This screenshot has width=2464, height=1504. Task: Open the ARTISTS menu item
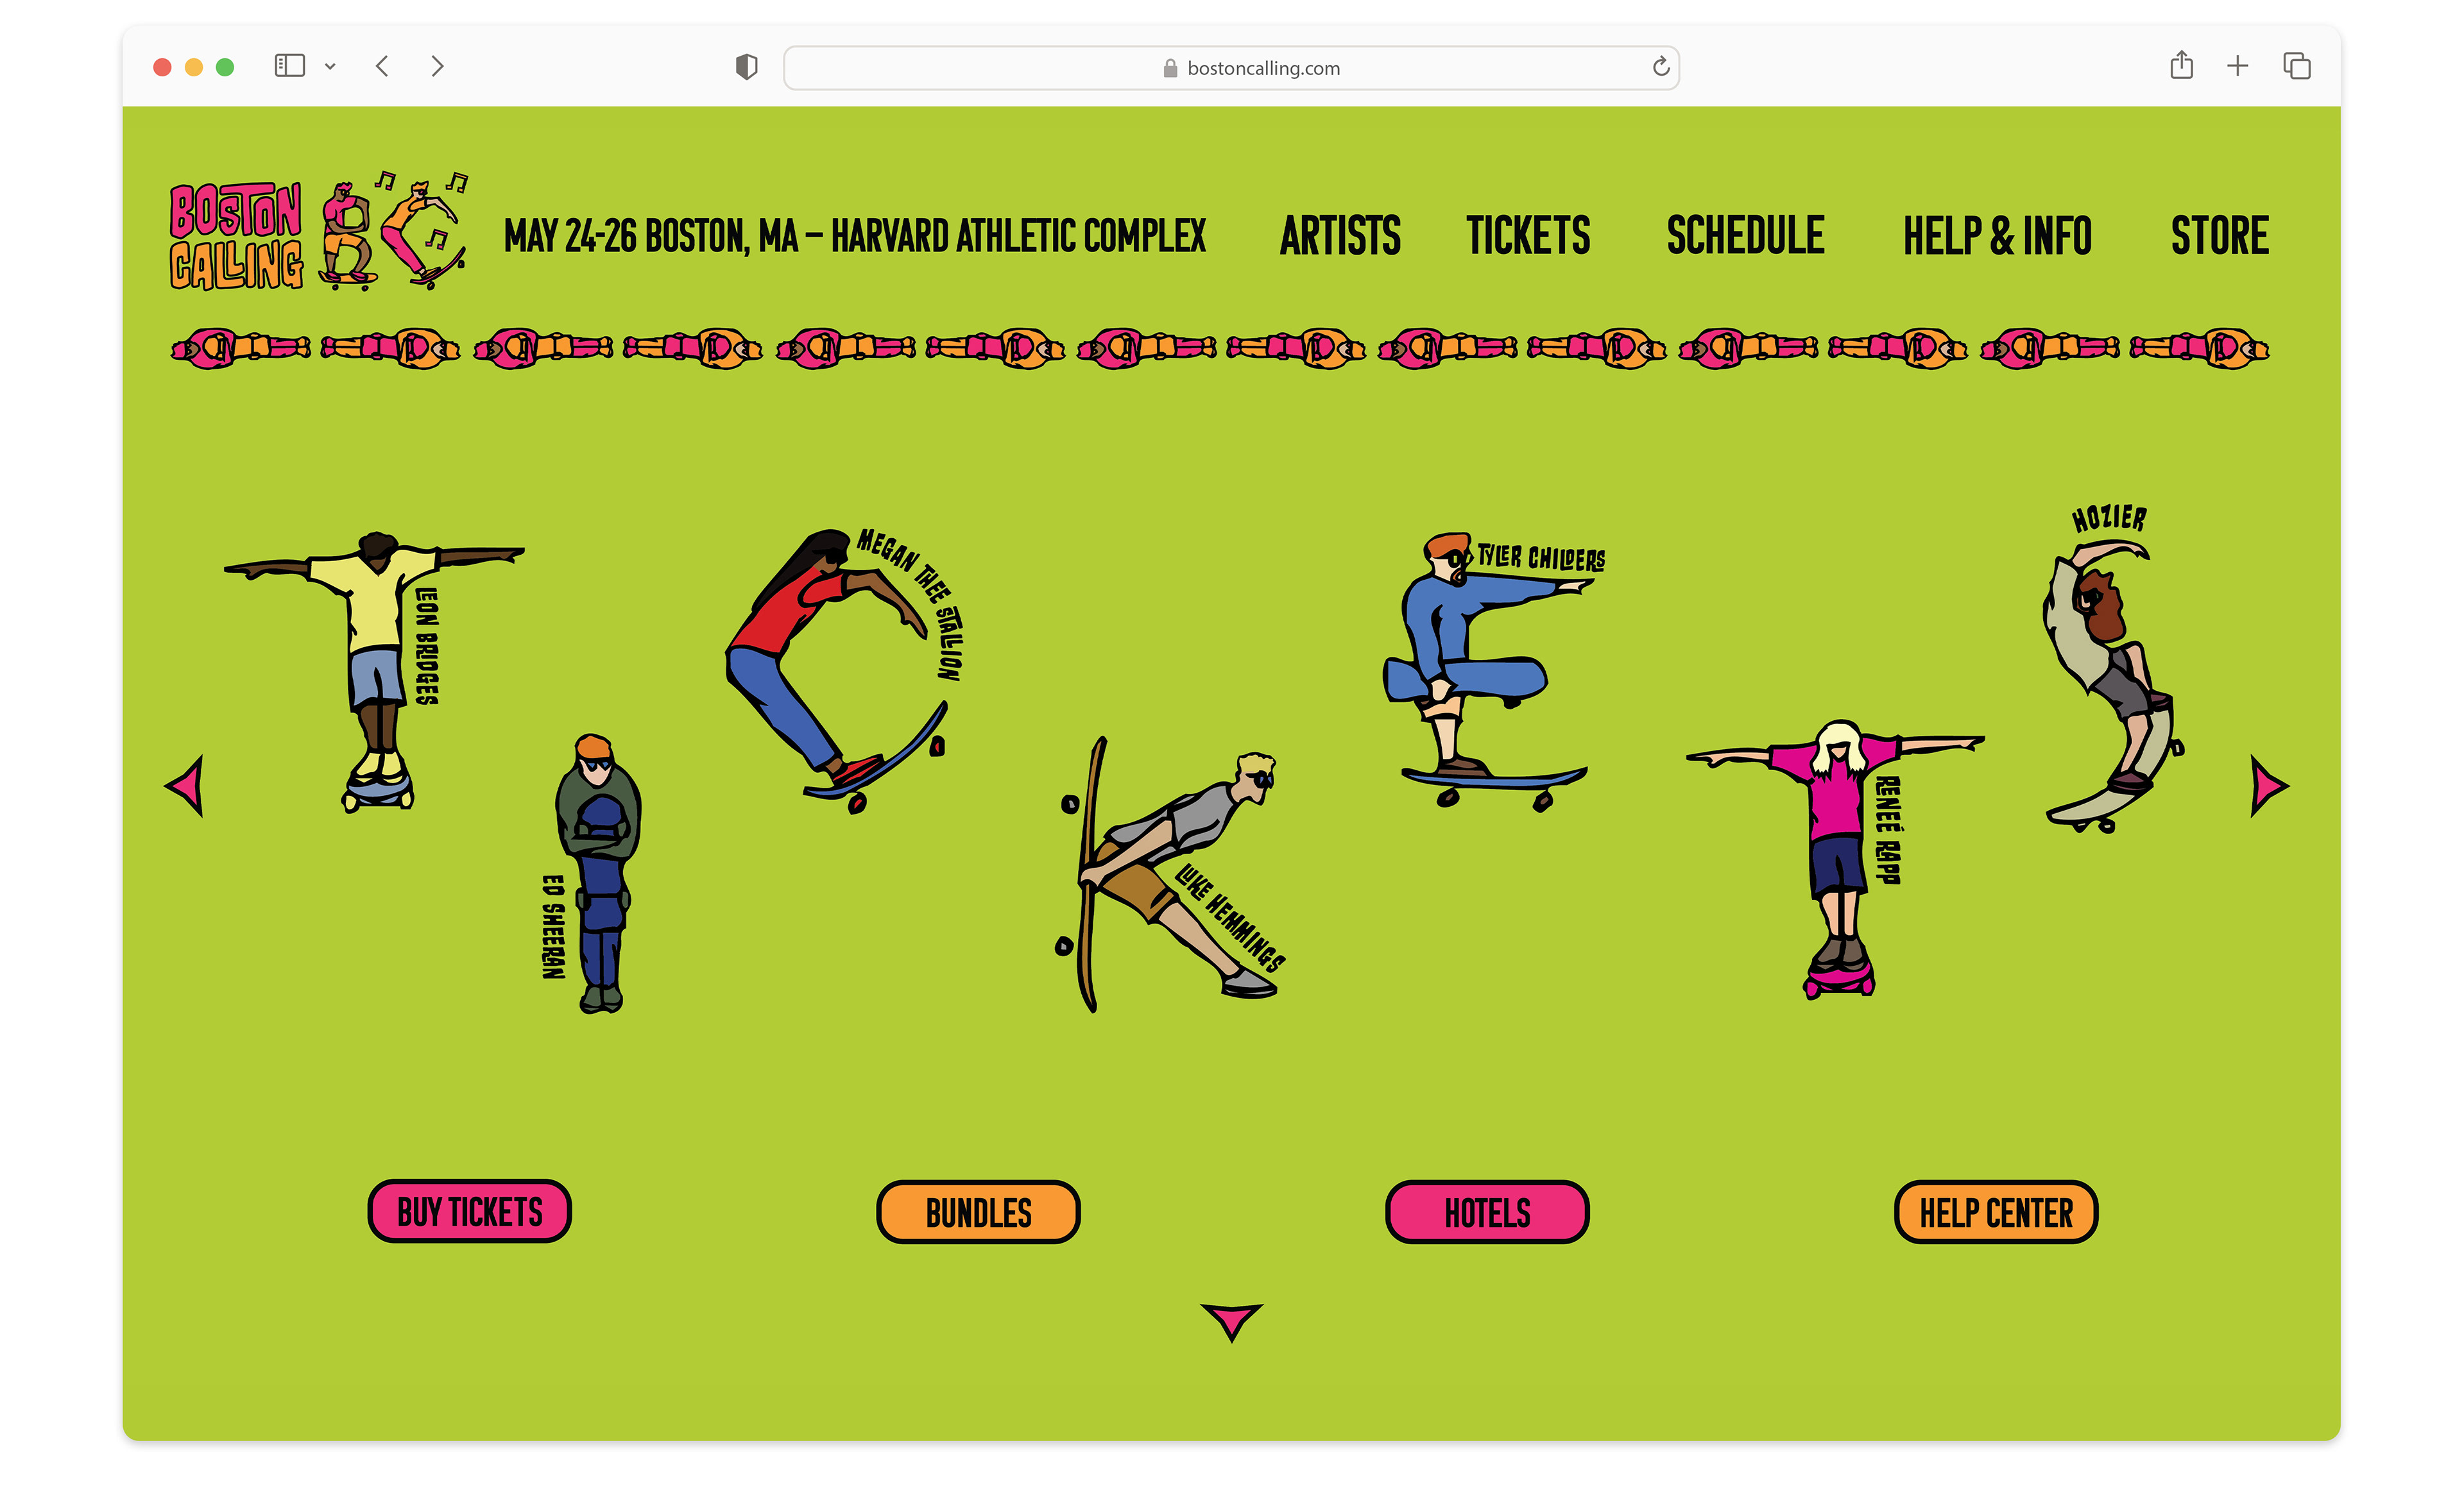click(x=1340, y=236)
